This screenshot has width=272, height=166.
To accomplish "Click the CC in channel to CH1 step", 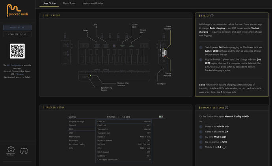I will click(x=216, y=142).
